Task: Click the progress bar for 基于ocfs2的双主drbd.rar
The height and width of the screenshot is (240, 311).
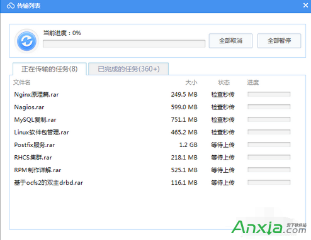Action: [x=269, y=182]
